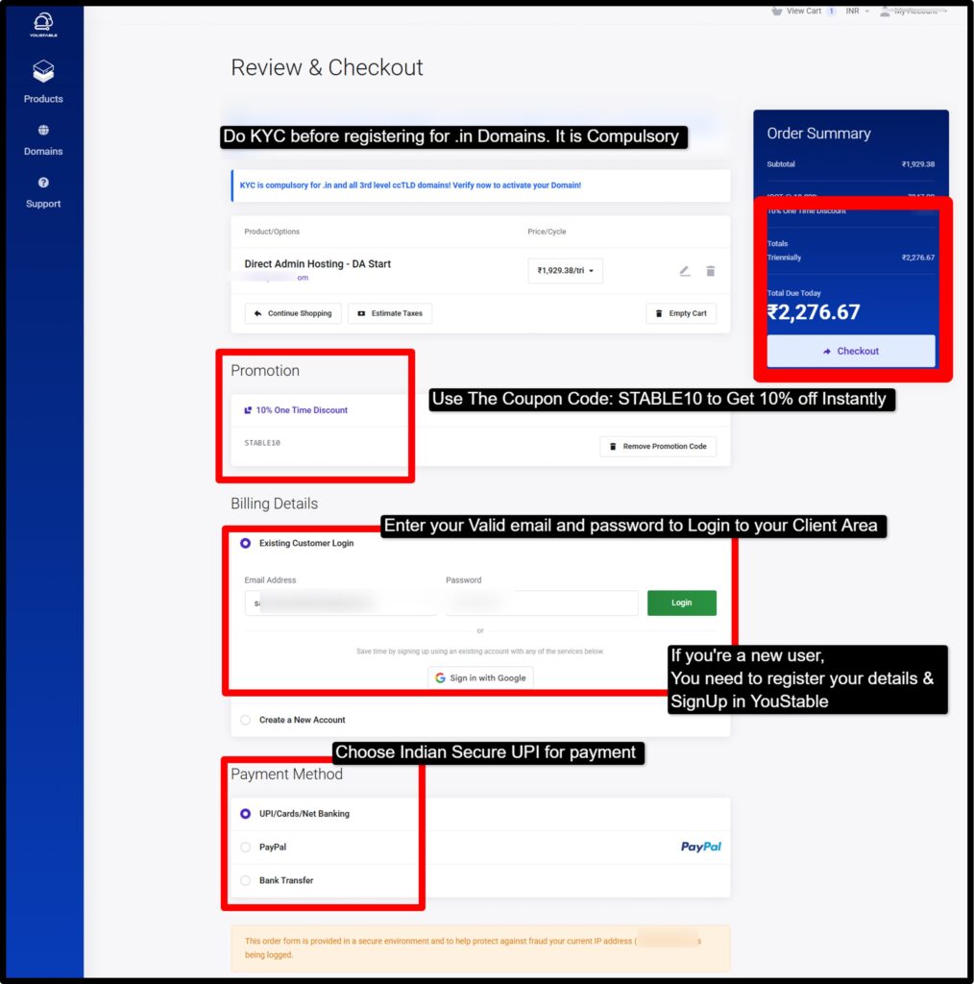The height and width of the screenshot is (984, 974).
Task: Click the Subtotal ₹1,929.38 value
Action: pos(918,164)
